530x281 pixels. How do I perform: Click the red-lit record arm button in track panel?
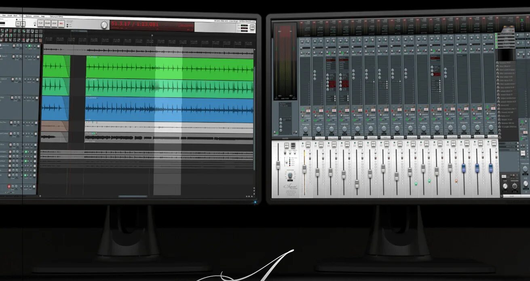(9, 186)
